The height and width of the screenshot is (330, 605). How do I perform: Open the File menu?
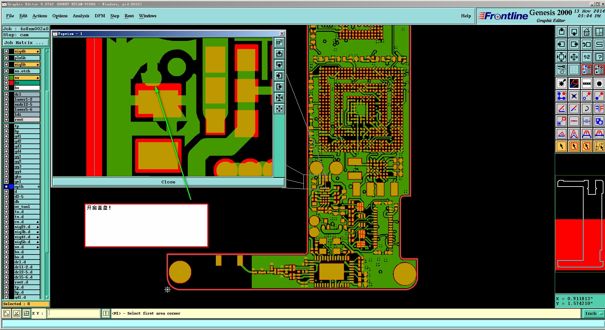point(10,16)
